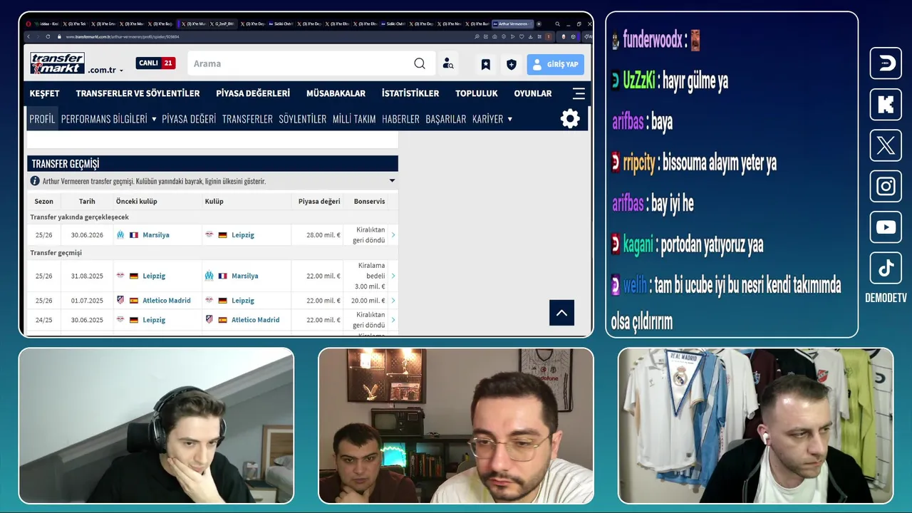Click the Piyasa değeri column header
Screen dimensions: 912x513
pyautogui.click(x=319, y=201)
